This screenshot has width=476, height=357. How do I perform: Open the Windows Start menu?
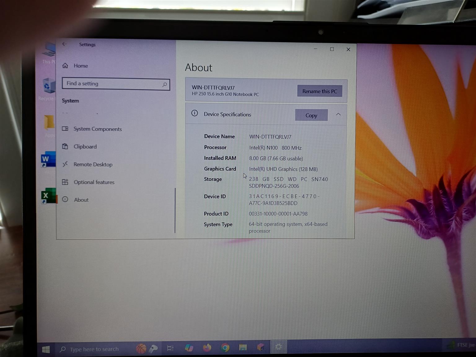tap(46, 349)
